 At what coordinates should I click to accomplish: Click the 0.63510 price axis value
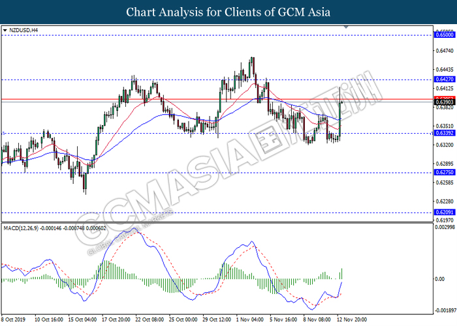[x=445, y=126]
